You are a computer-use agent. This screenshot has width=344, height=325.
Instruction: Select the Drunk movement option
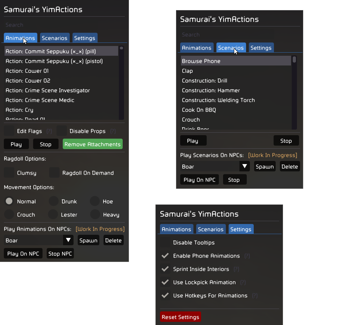pyautogui.click(x=54, y=201)
